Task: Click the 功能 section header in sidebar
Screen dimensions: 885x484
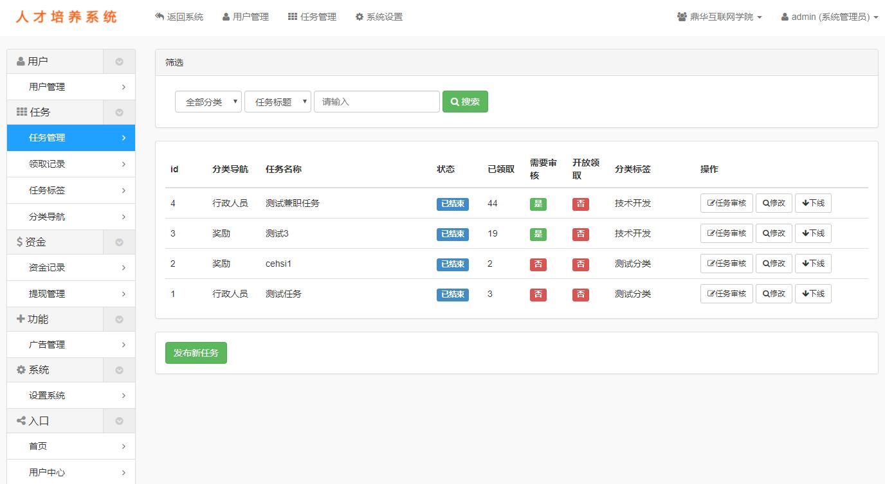Action: pyautogui.click(x=55, y=319)
